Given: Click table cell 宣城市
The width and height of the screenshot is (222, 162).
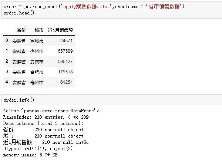Looking at the screenshot, I should [37, 41].
